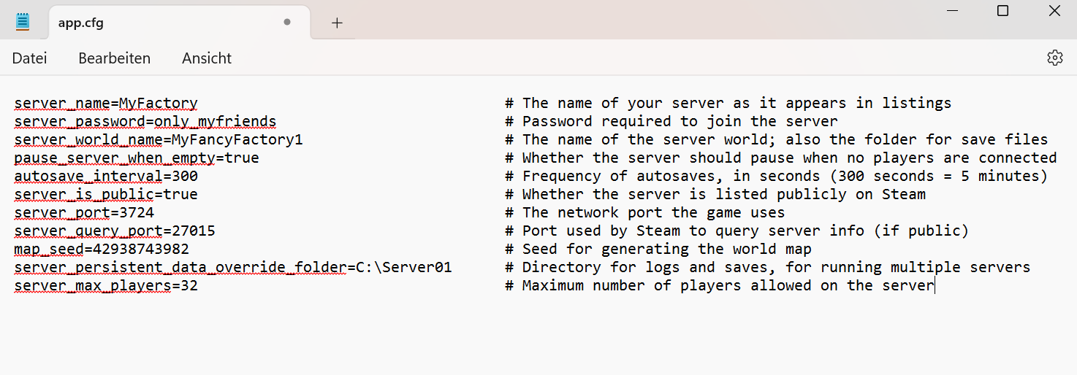Image resolution: width=1077 pixels, height=375 pixels.
Task: Close the Notepad window
Action: point(1054,11)
